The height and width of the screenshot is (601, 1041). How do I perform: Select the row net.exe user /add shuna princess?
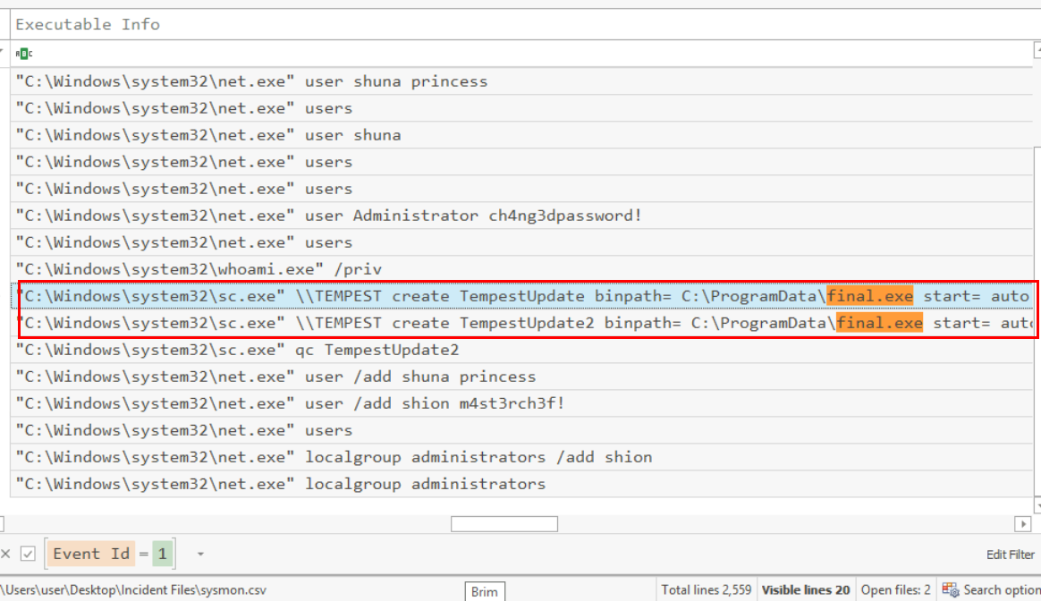(x=521, y=377)
